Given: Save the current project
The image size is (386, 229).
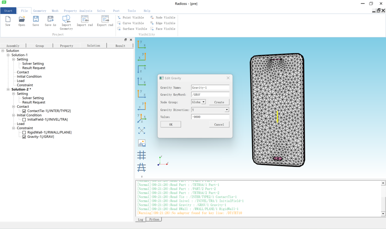Looking at the screenshot, I should (x=36, y=21).
